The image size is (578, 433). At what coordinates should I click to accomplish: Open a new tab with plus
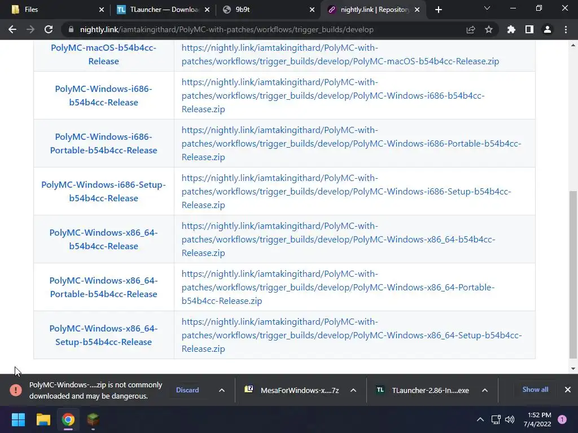(x=438, y=10)
